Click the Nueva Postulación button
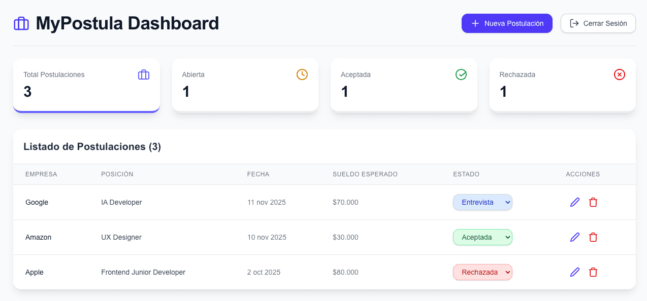647x301 pixels. click(x=507, y=23)
